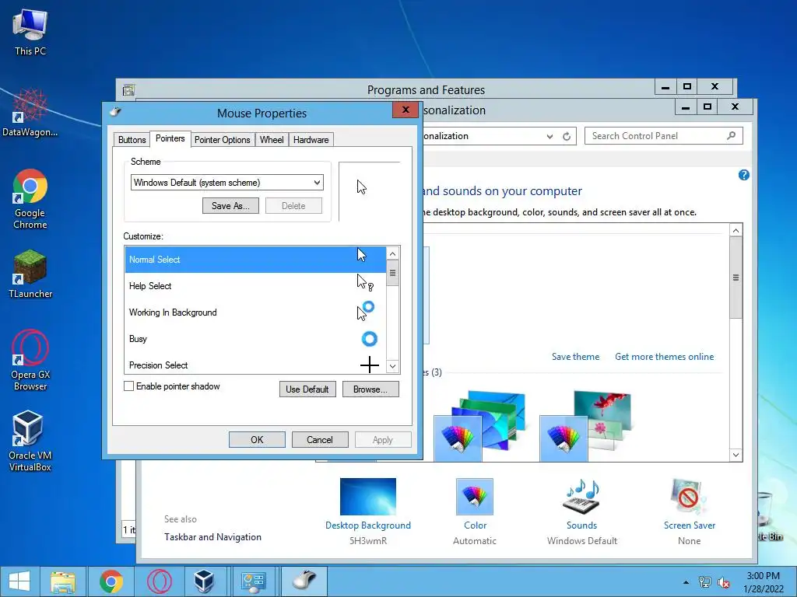797x597 pixels.
Task: Open Chrome from the taskbar
Action: coord(111,581)
